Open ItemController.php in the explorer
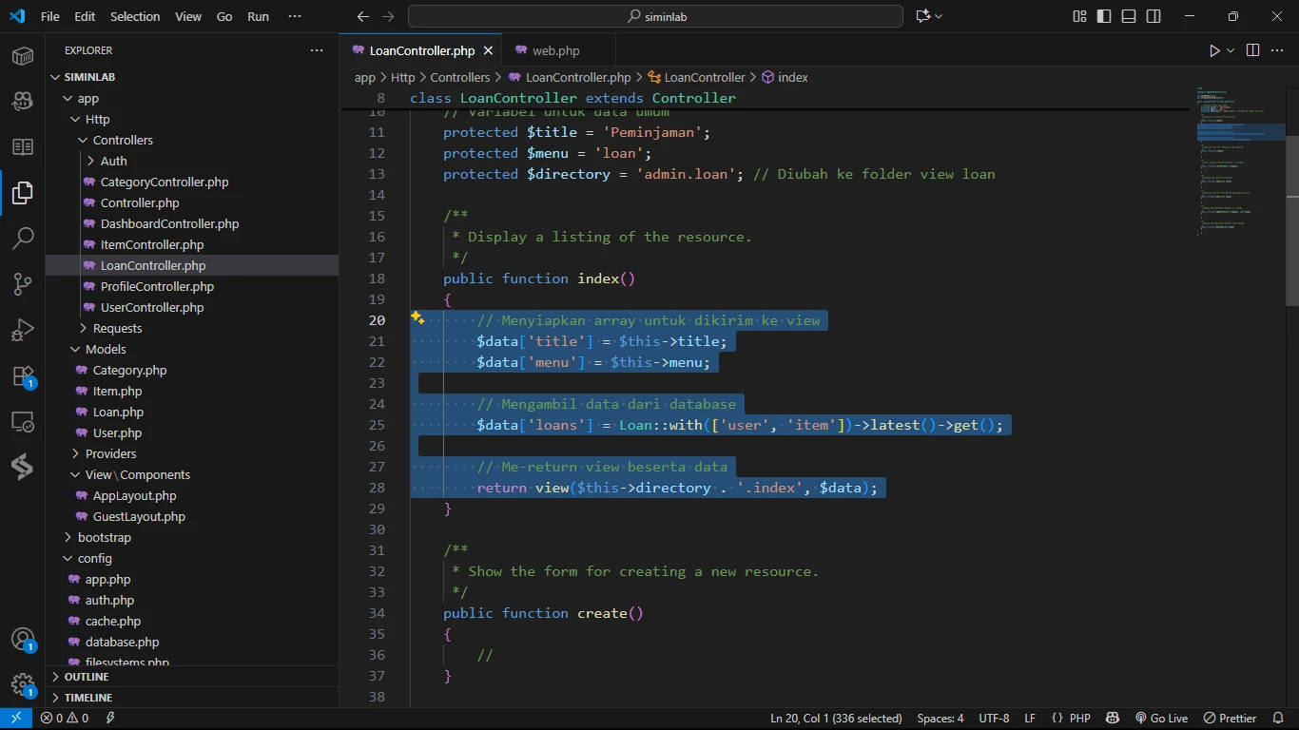 (152, 244)
